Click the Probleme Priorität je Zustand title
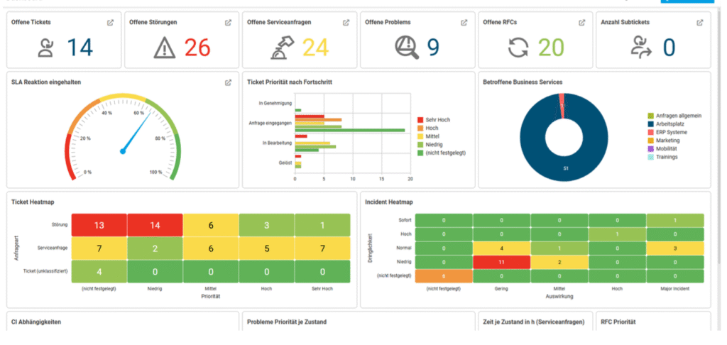 (x=287, y=322)
